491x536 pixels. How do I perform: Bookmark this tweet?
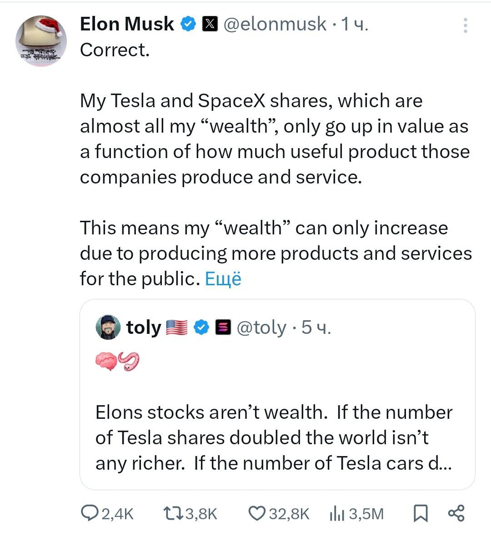click(x=420, y=513)
